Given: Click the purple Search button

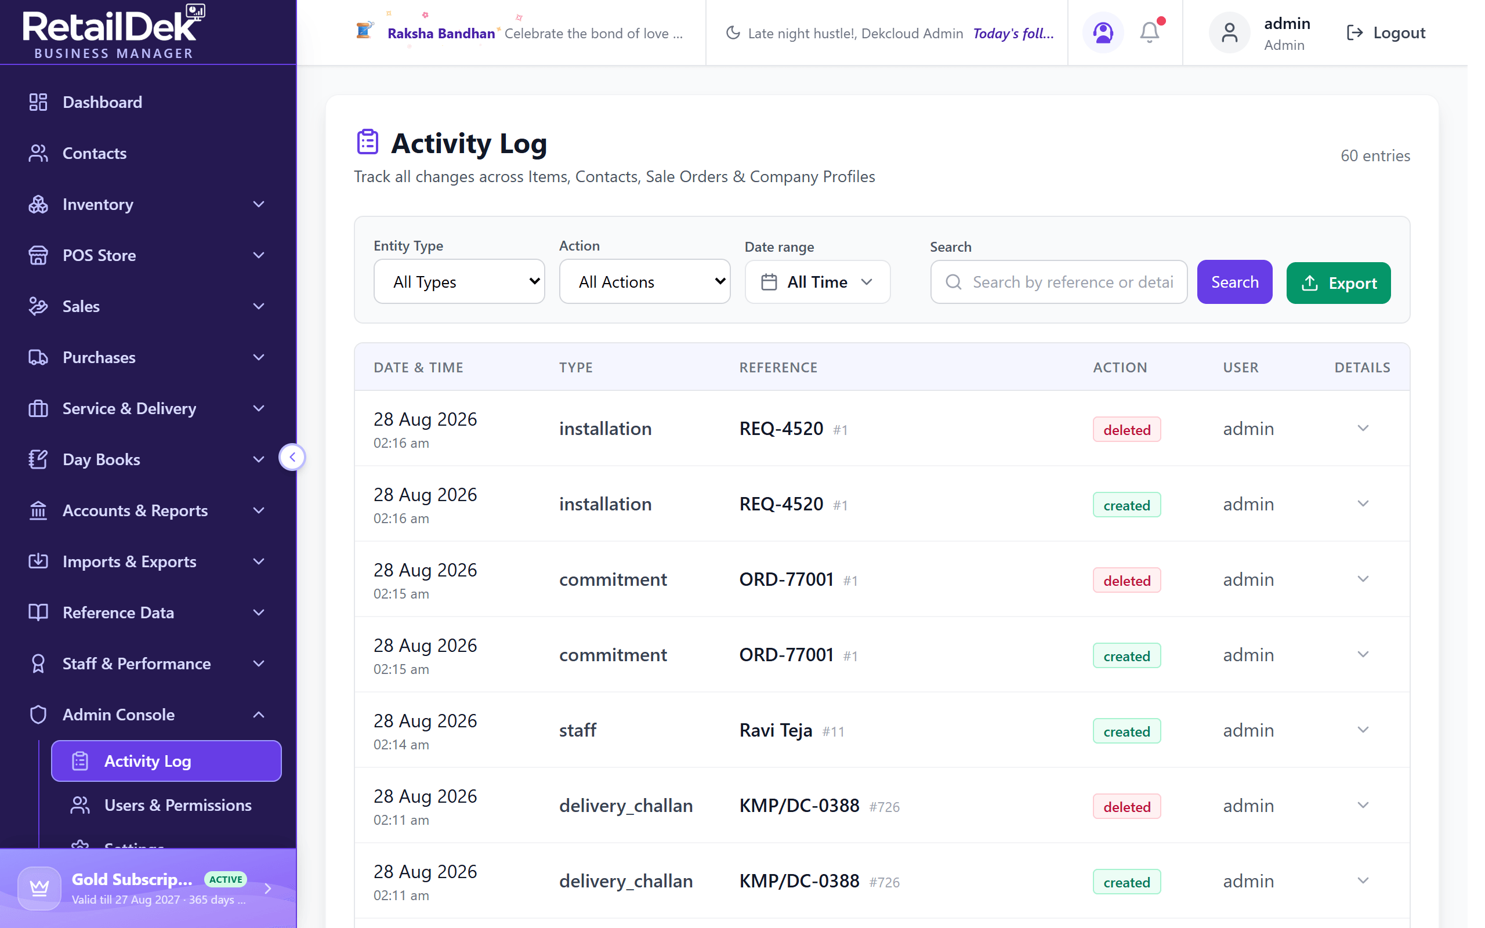Looking at the screenshot, I should tap(1234, 282).
